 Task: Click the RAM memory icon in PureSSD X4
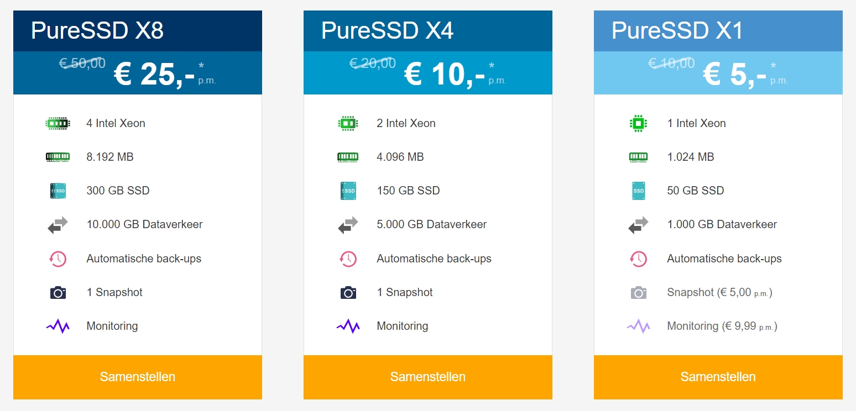(348, 157)
